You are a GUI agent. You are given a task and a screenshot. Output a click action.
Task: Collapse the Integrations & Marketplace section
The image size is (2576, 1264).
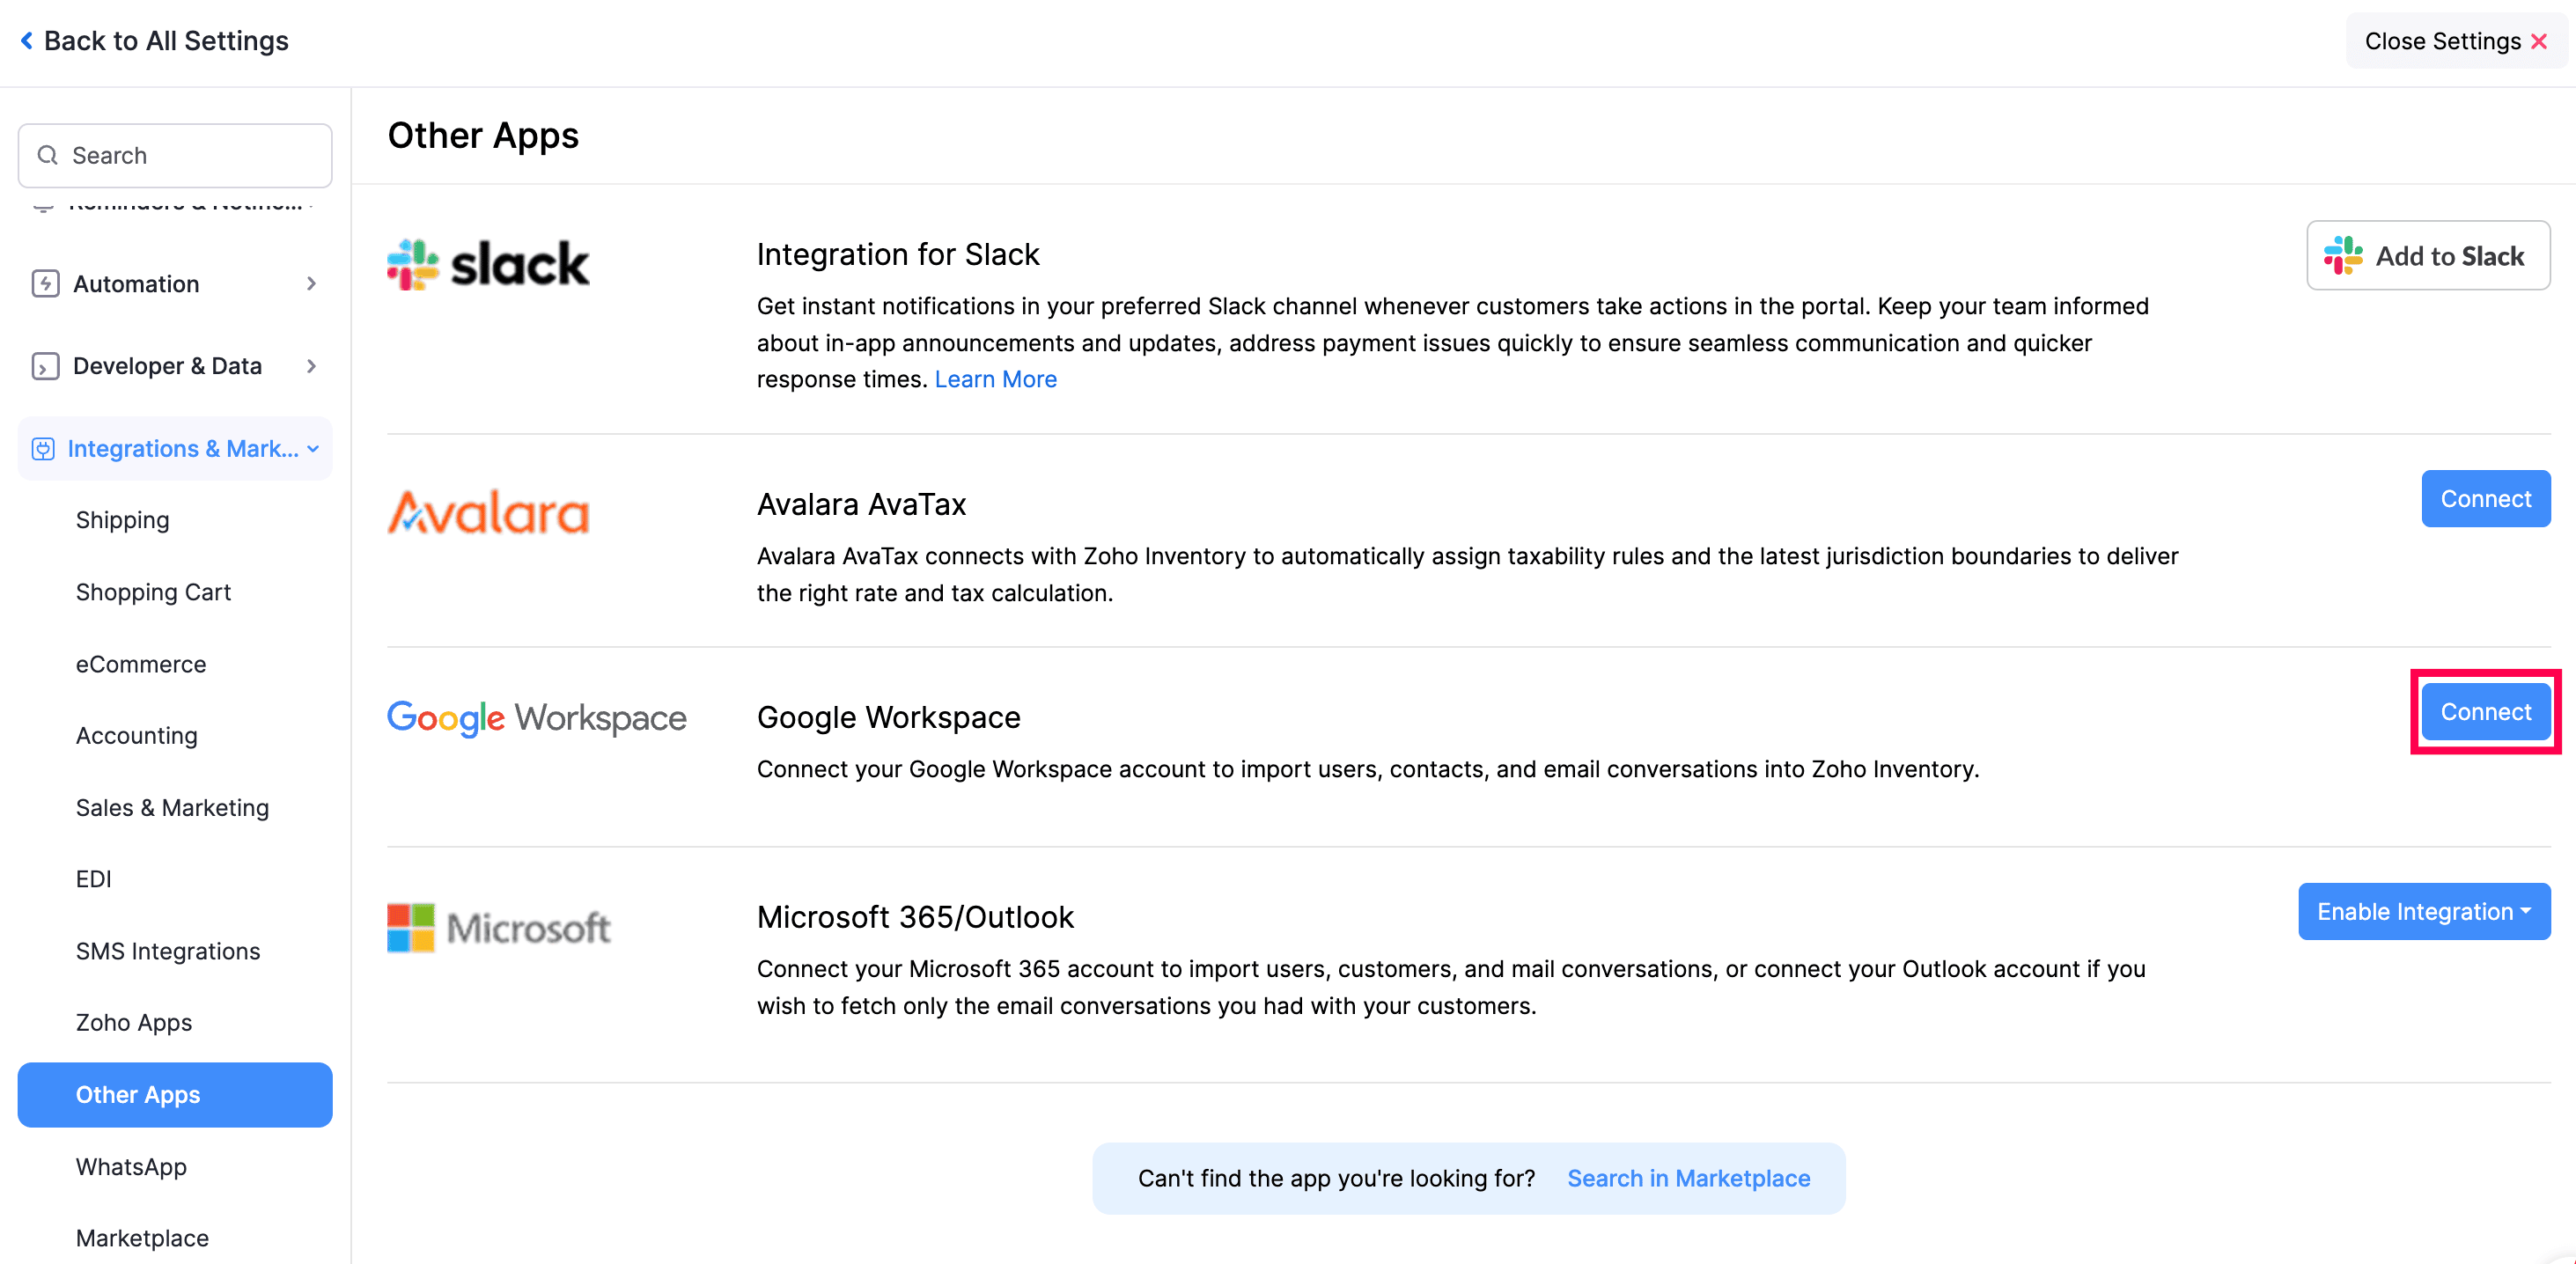[313, 449]
